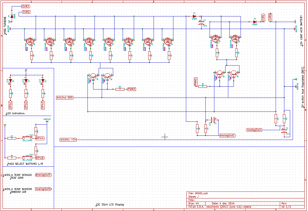
Task: Click the Arduino +5v label
Action: tap(68, 140)
